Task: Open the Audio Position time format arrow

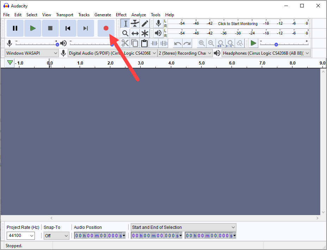Action: click(x=124, y=236)
